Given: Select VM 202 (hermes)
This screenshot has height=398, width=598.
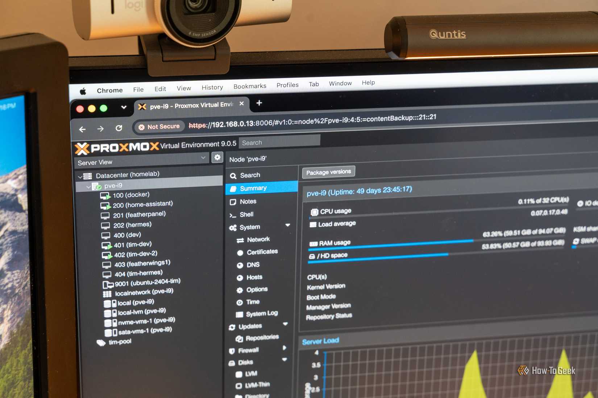Looking at the screenshot, I should pos(126,225).
